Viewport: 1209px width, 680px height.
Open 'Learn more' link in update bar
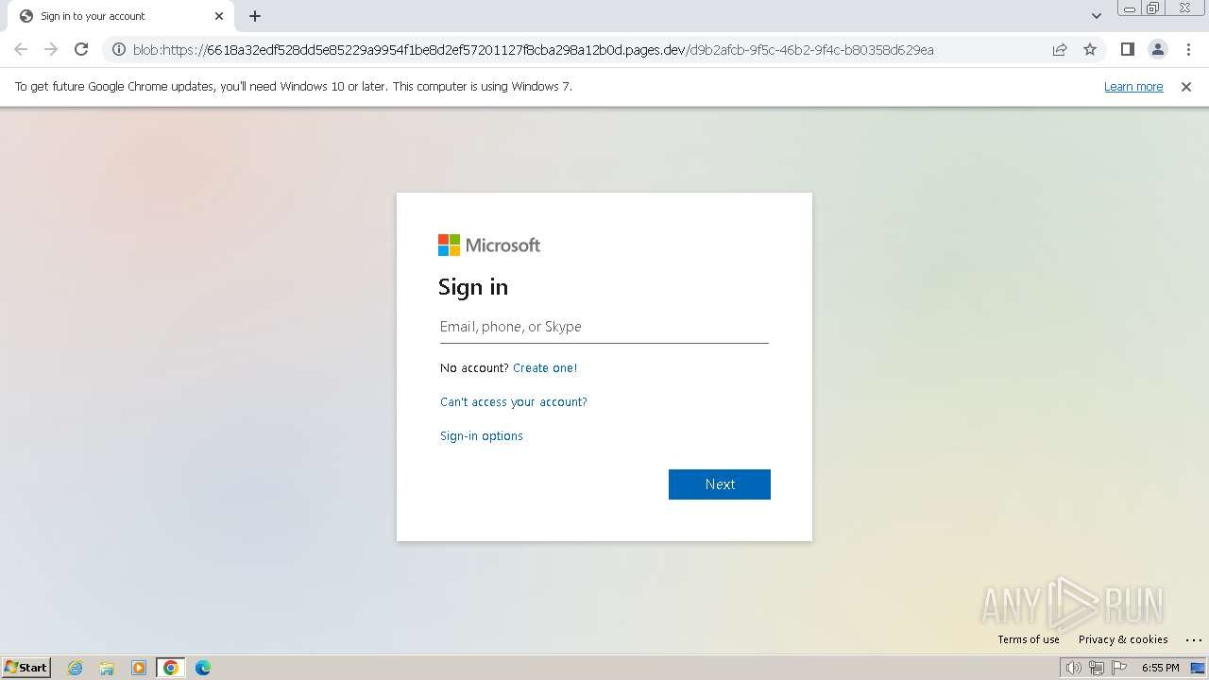click(1133, 87)
